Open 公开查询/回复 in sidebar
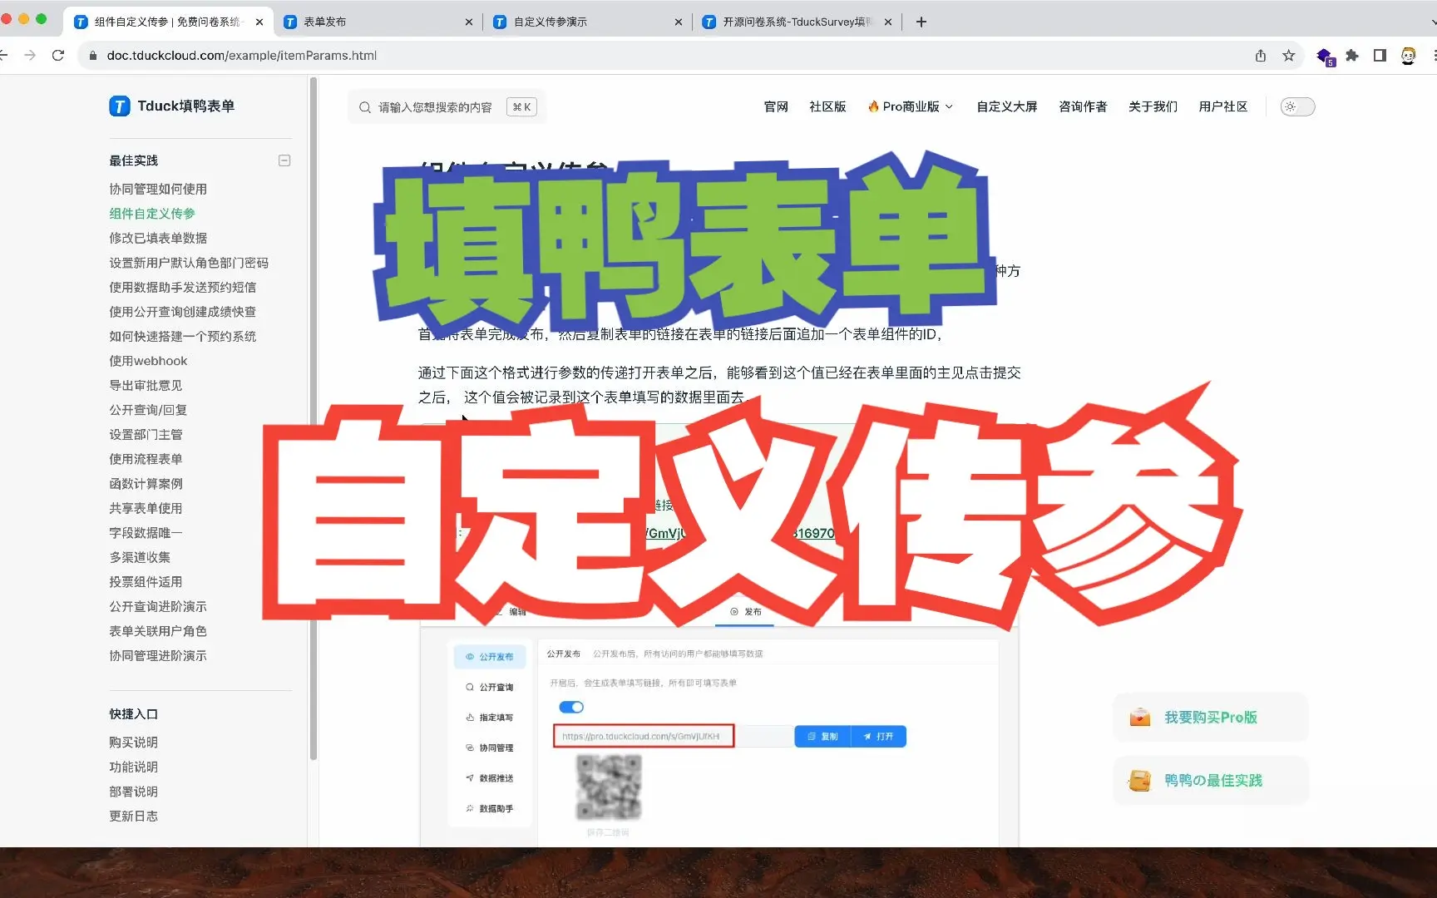The height and width of the screenshot is (898, 1437). (148, 410)
